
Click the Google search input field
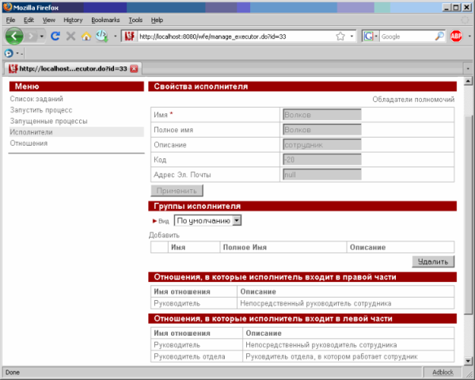[x=405, y=36]
